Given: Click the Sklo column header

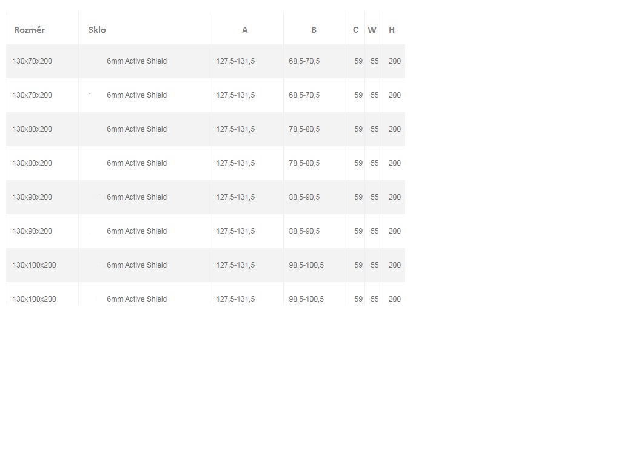Looking at the screenshot, I should (97, 30).
